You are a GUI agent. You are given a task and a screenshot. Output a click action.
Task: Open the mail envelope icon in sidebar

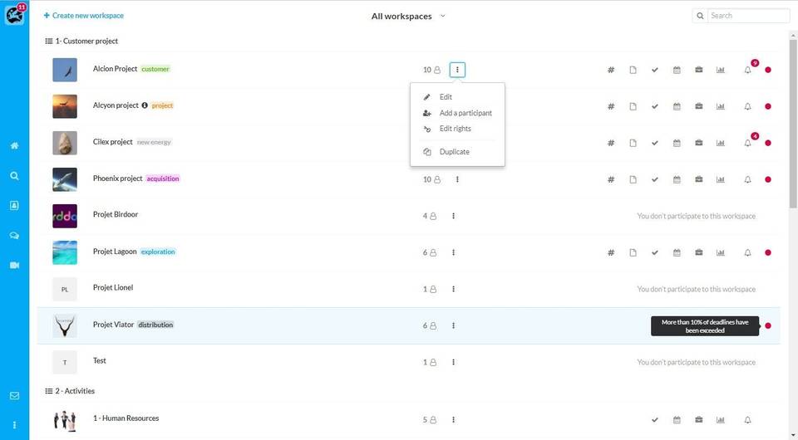[14, 396]
